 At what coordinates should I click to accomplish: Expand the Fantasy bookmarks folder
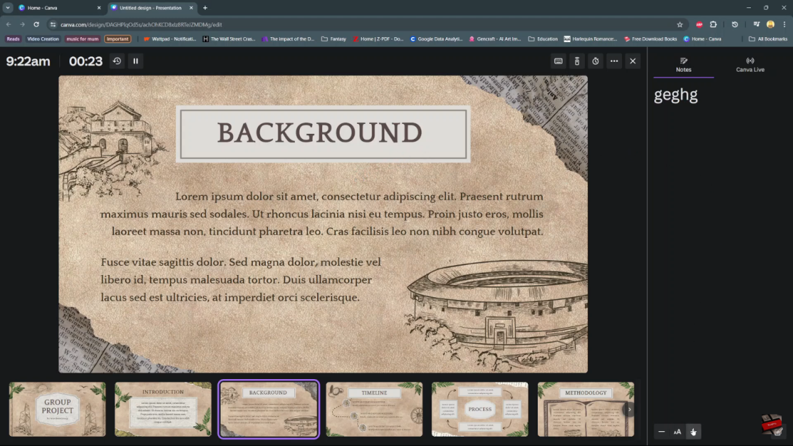click(333, 39)
